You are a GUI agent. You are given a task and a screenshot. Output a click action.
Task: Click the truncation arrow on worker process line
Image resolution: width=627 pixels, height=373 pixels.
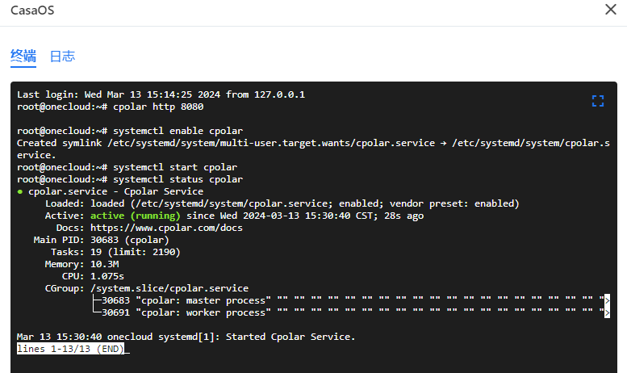tap(606, 312)
